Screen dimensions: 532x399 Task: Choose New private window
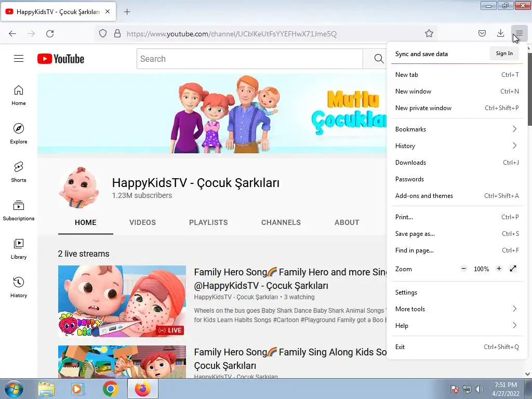457,108
